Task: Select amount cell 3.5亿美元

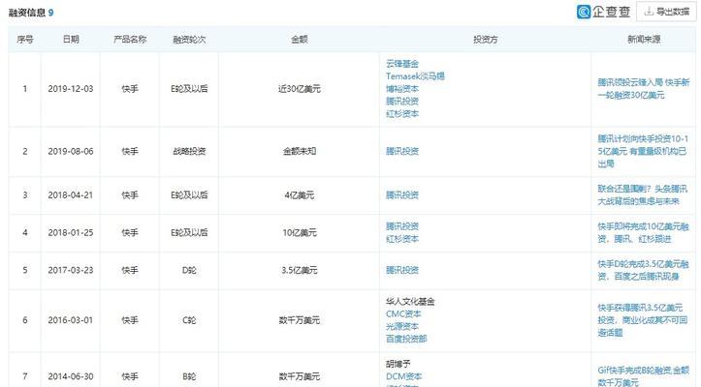Action: pos(299,270)
